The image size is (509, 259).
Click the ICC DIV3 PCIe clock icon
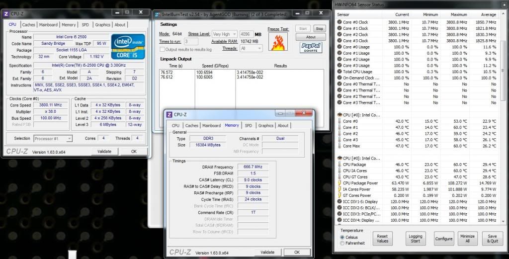(339, 214)
